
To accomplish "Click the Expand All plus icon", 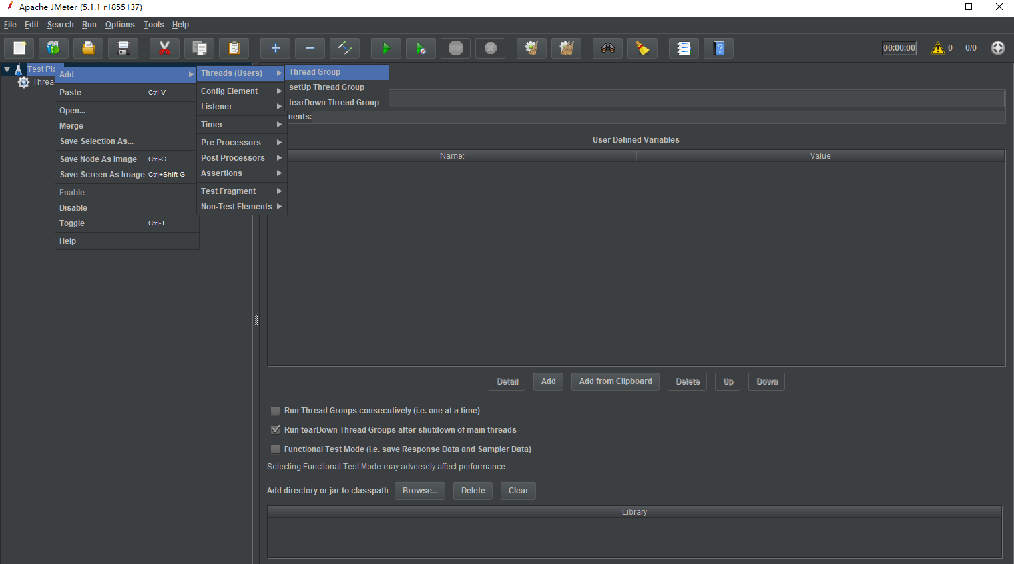I will [275, 48].
